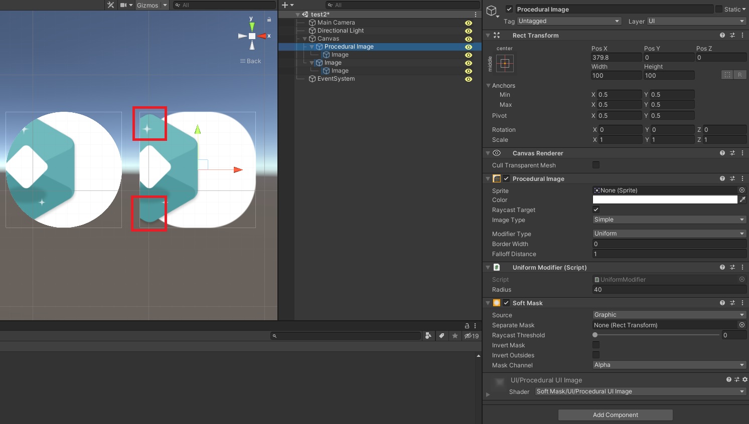Open the create menu in the Hierarchy
Viewport: 749px width, 424px height.
(286, 5)
